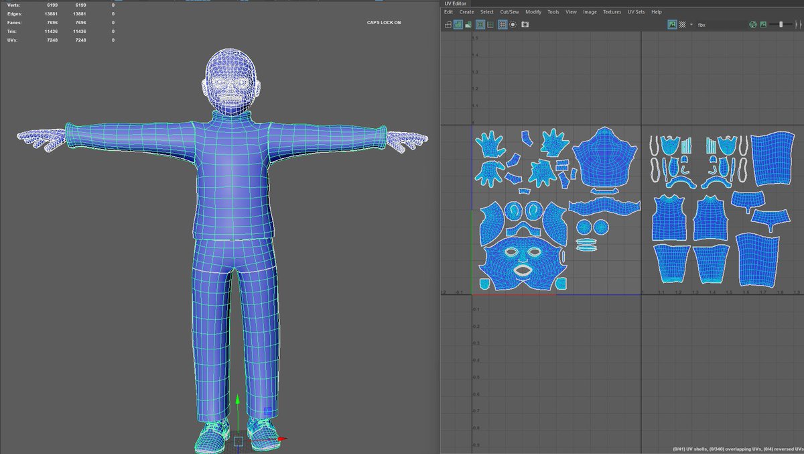The width and height of the screenshot is (804, 454).
Task: Open the Modify menu in UV Editor
Action: click(533, 12)
